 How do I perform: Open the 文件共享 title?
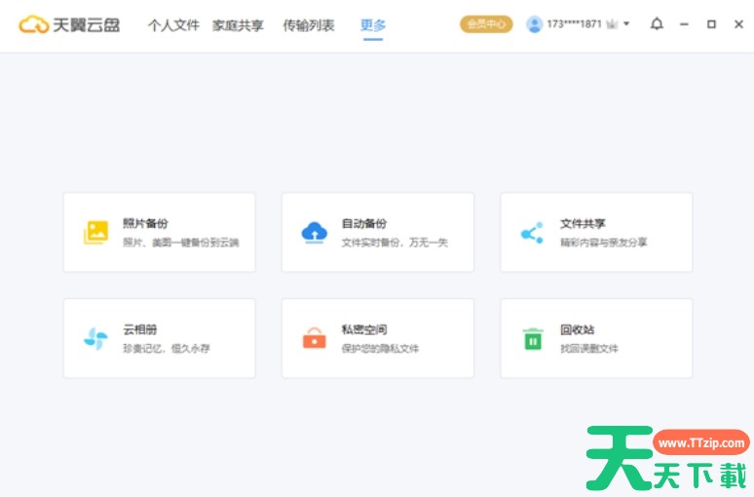[x=583, y=224]
